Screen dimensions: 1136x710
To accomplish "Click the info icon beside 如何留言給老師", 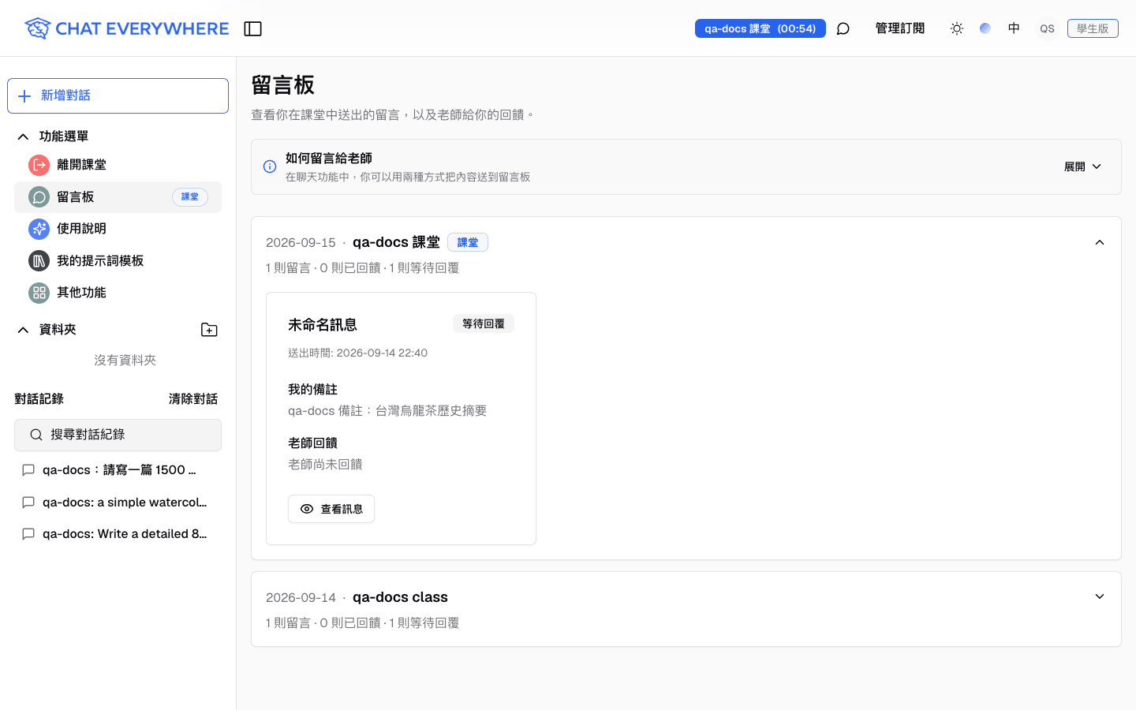I will coord(270,166).
